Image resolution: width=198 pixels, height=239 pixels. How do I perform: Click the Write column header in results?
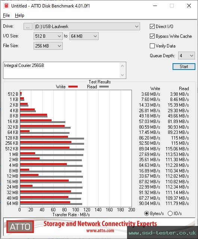click(155, 89)
